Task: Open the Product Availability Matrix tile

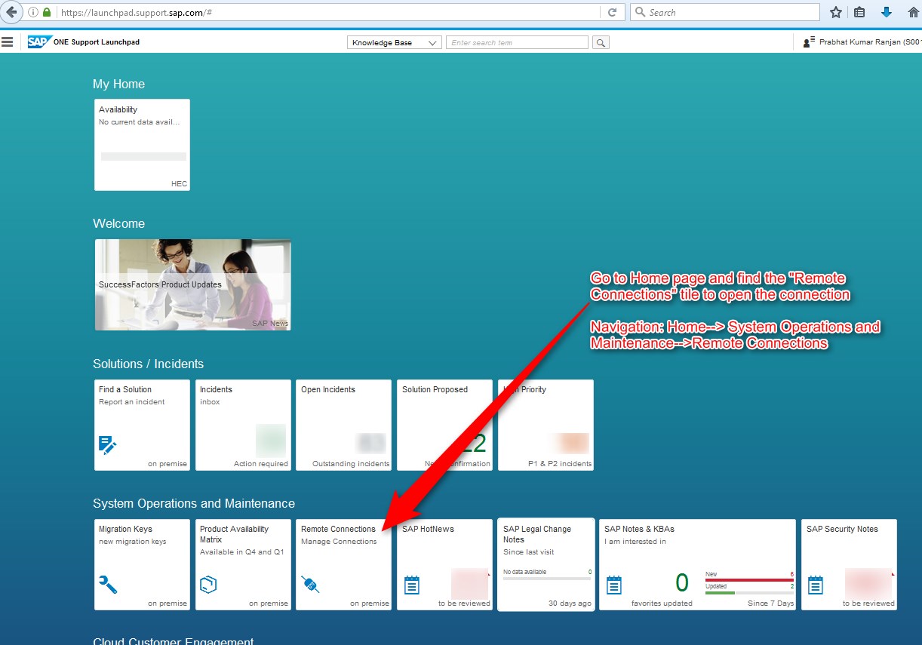Action: [243, 564]
